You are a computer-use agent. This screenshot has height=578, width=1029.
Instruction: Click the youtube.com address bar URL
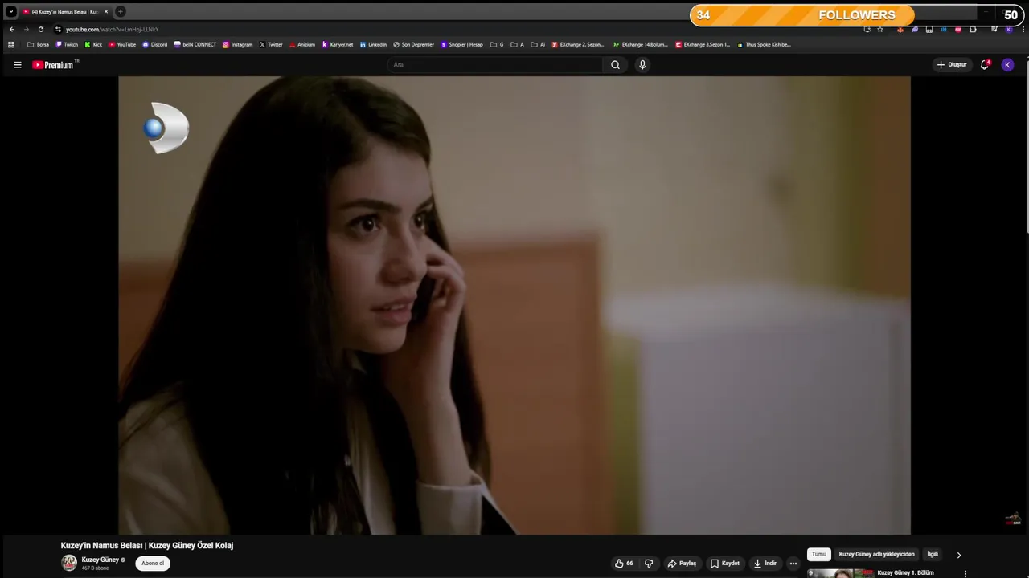(x=112, y=30)
